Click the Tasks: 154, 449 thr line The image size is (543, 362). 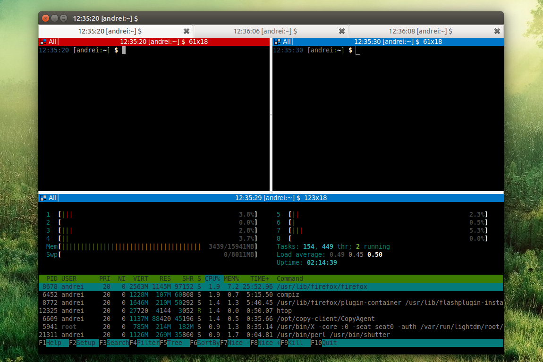tap(333, 246)
